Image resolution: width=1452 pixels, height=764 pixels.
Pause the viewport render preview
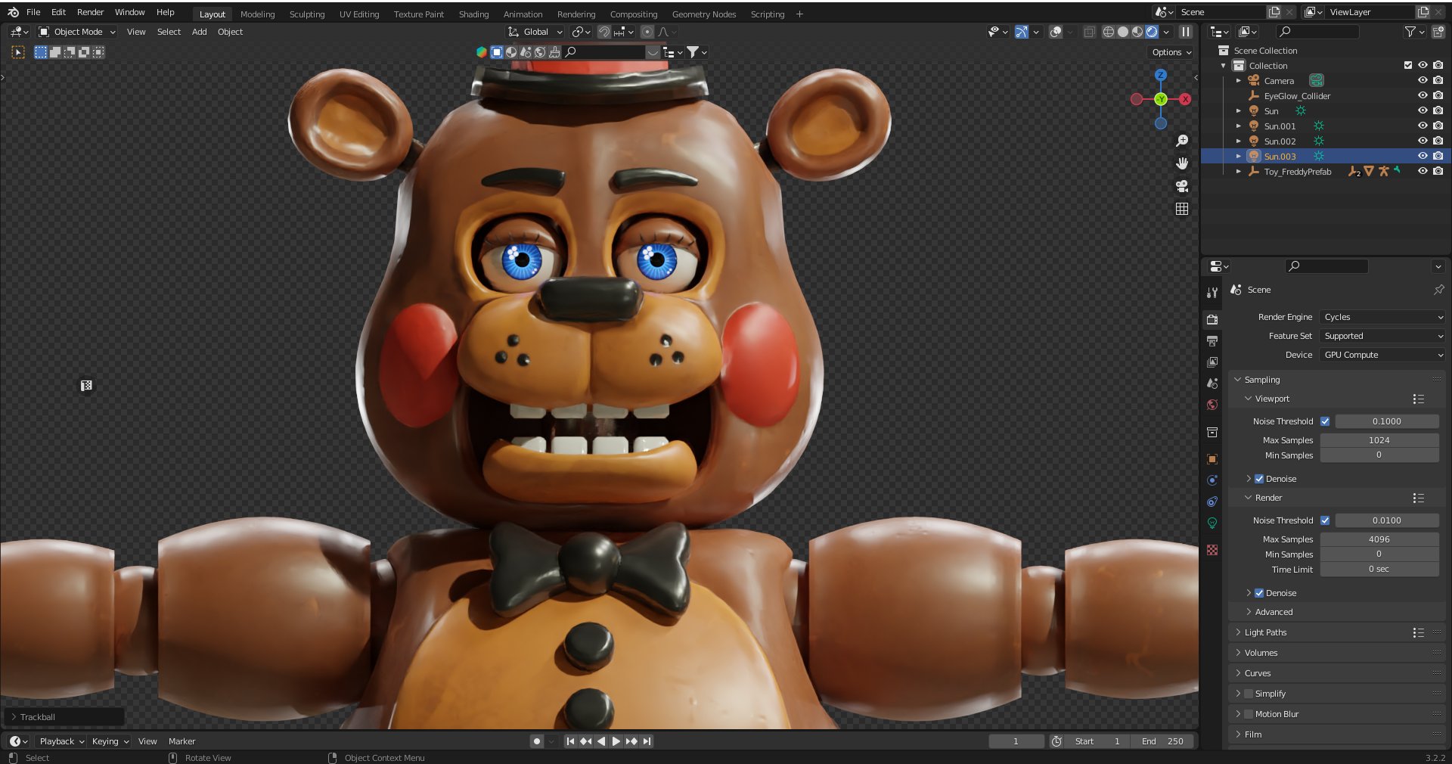pyautogui.click(x=1186, y=32)
